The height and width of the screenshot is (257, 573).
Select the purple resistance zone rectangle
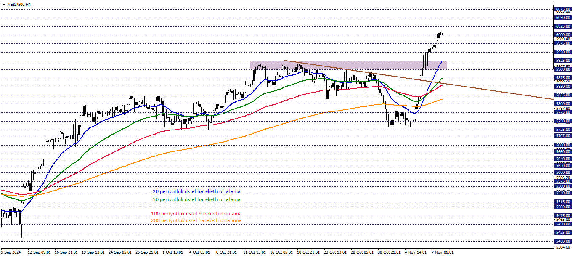click(348, 65)
